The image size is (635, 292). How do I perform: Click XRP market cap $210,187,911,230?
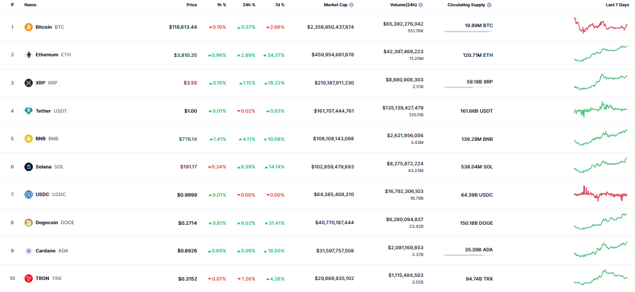(334, 83)
